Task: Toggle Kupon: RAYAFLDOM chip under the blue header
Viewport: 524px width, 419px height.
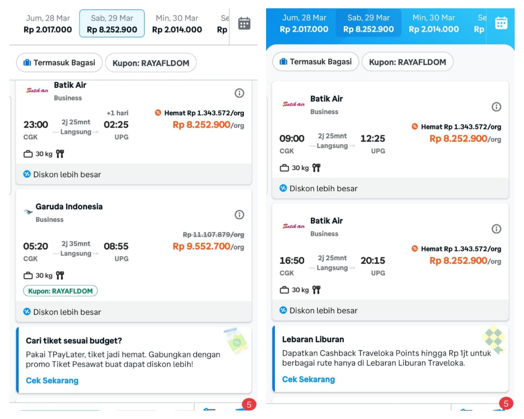Action: pyautogui.click(x=407, y=62)
